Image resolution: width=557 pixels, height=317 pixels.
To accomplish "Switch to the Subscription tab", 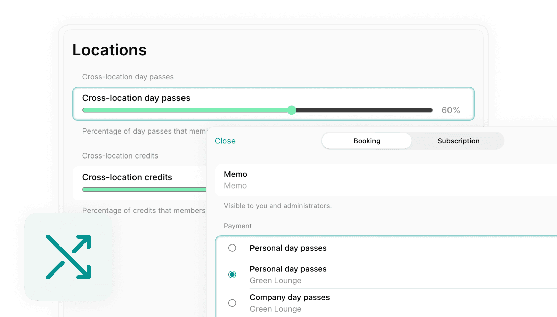I will click(458, 141).
